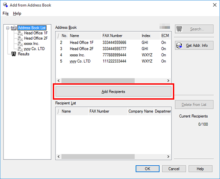Open the Help menu

(x=17, y=14)
